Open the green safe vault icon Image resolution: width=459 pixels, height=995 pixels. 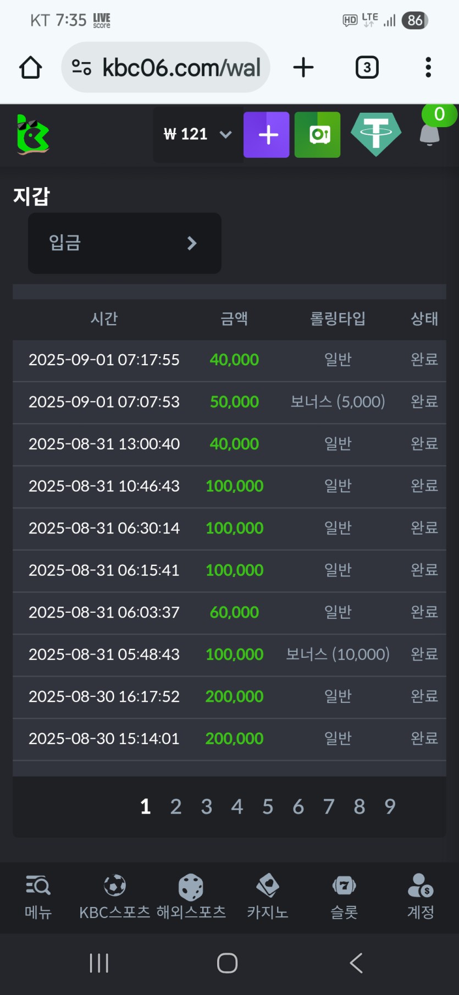pos(317,135)
